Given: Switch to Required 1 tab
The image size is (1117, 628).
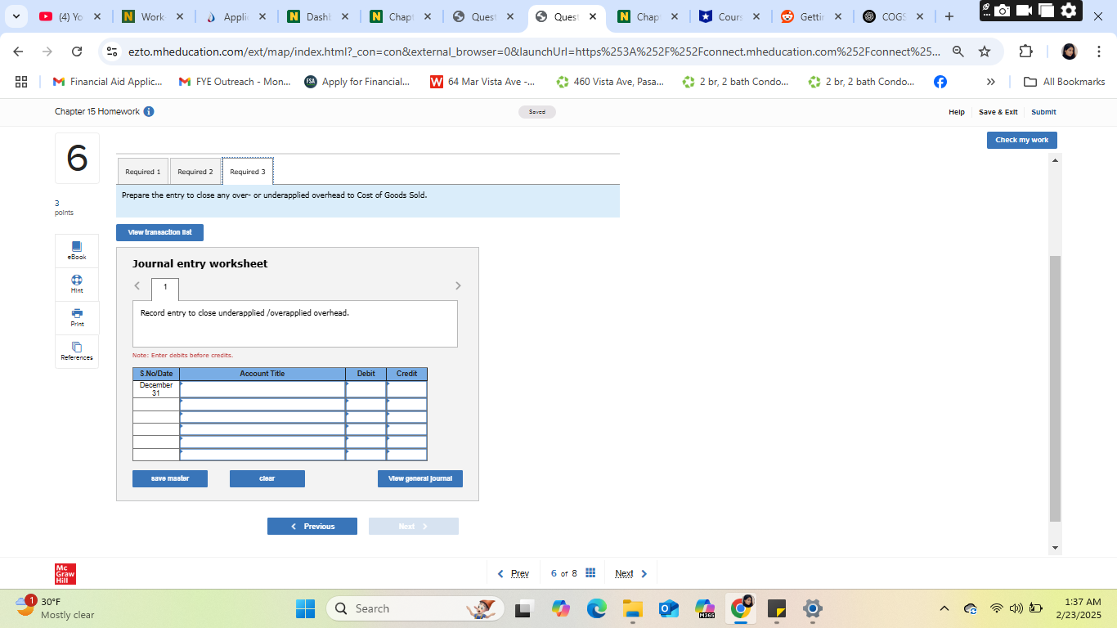Looking at the screenshot, I should (143, 172).
